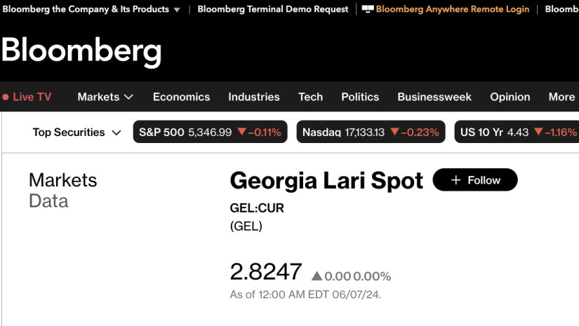Open Bloomberg Terminal Demo Request link
Screen dimensions: 579x326
click(x=273, y=9)
